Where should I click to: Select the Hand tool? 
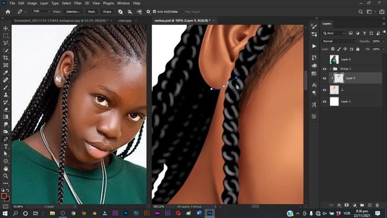click(x=5, y=168)
